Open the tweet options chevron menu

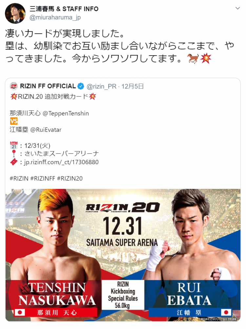tap(237, 8)
